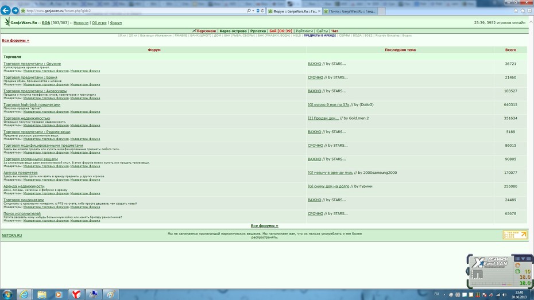Screen dimensions: 534x300
Task: Toggle the compatibility view icon in address bar
Action: click(x=258, y=11)
